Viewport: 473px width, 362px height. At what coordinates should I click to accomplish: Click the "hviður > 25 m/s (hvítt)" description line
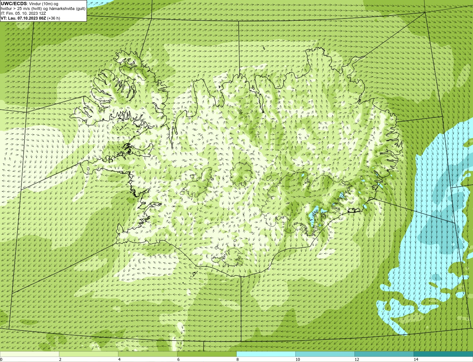(43, 9)
